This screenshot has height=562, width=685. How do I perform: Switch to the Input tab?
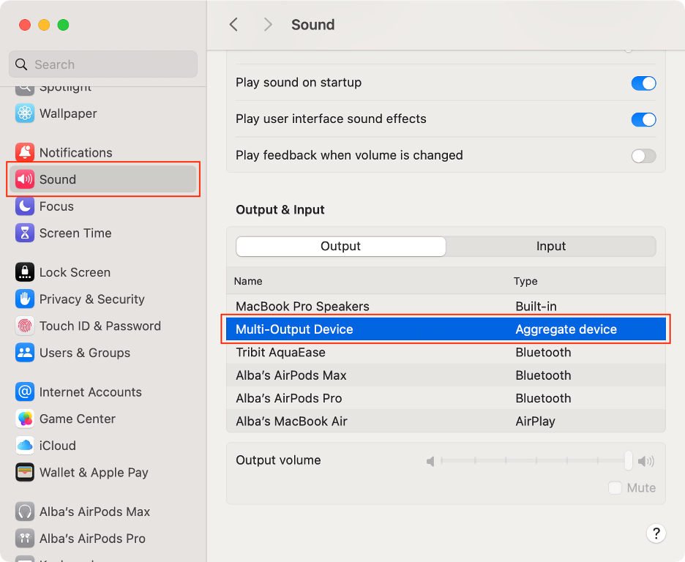tap(551, 247)
